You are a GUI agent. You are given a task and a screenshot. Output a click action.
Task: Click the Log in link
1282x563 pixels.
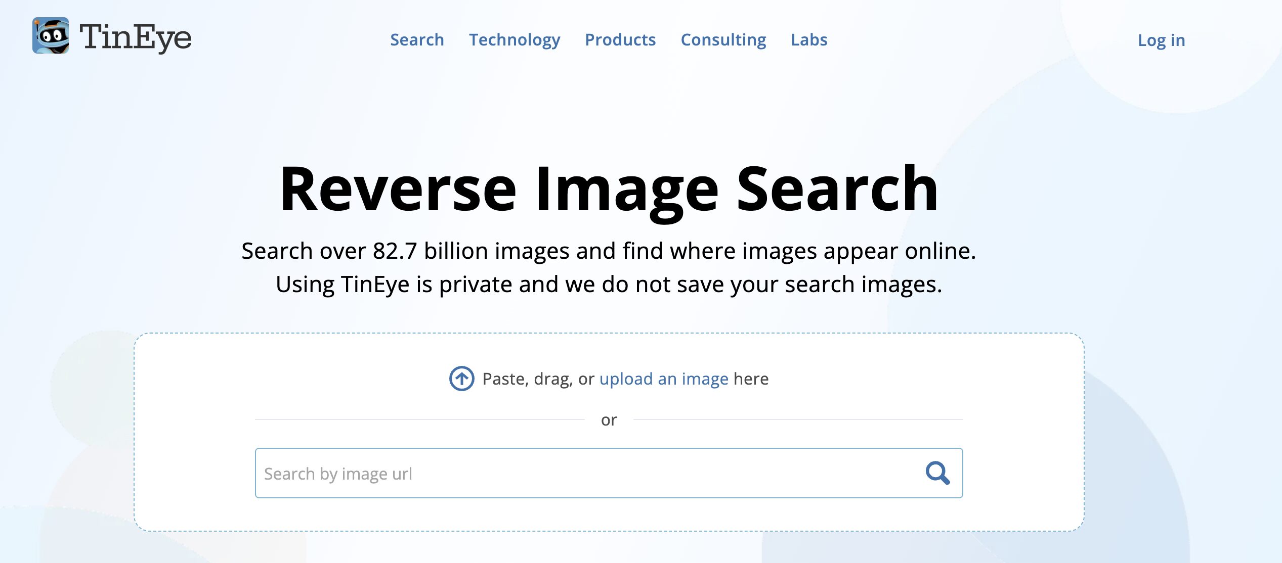click(x=1161, y=40)
